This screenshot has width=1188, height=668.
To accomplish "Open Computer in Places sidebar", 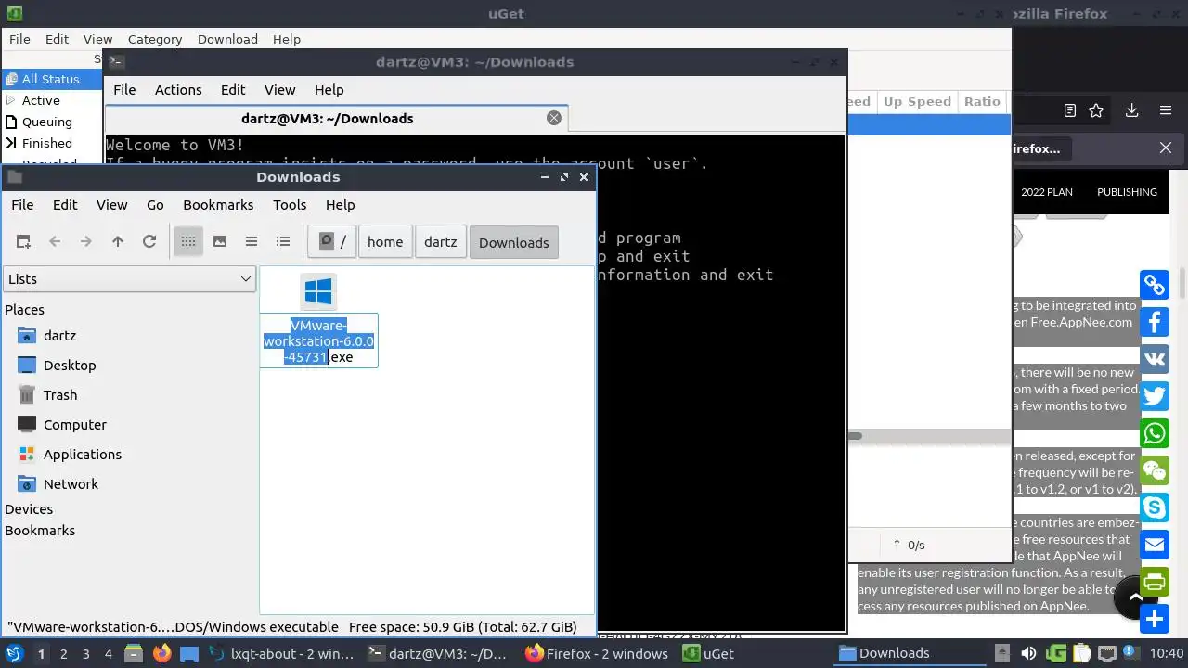I will 75,425.
